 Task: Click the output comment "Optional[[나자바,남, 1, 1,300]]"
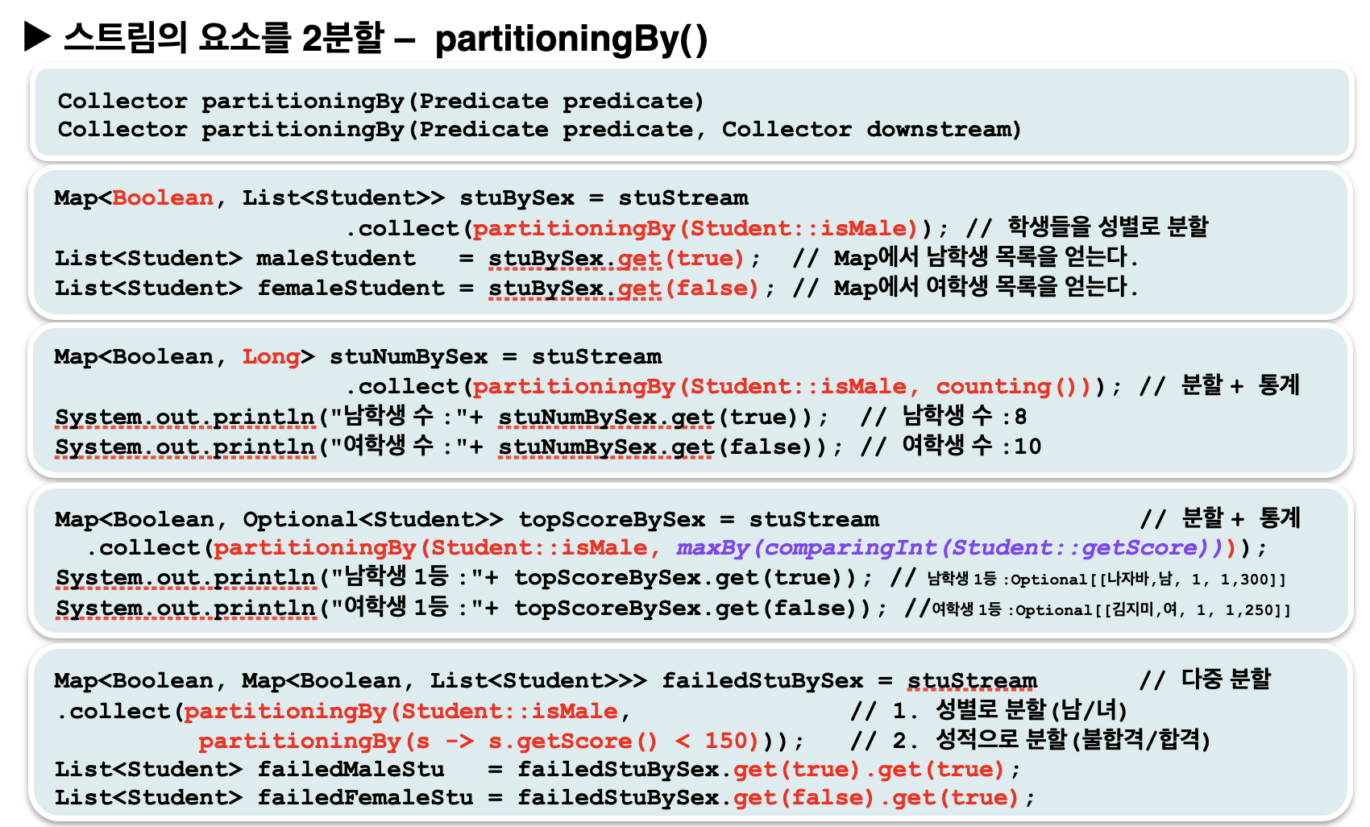pyautogui.click(x=1148, y=580)
